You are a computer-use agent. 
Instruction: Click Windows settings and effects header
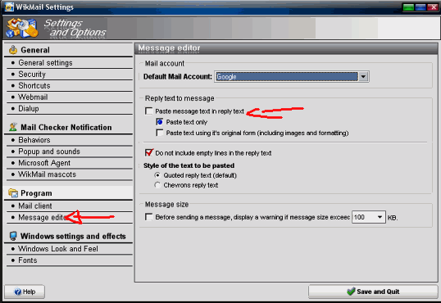pos(73,236)
